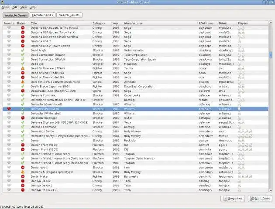Select Defense (System 16B) title
Screen dimensions: 275x209
point(59,122)
